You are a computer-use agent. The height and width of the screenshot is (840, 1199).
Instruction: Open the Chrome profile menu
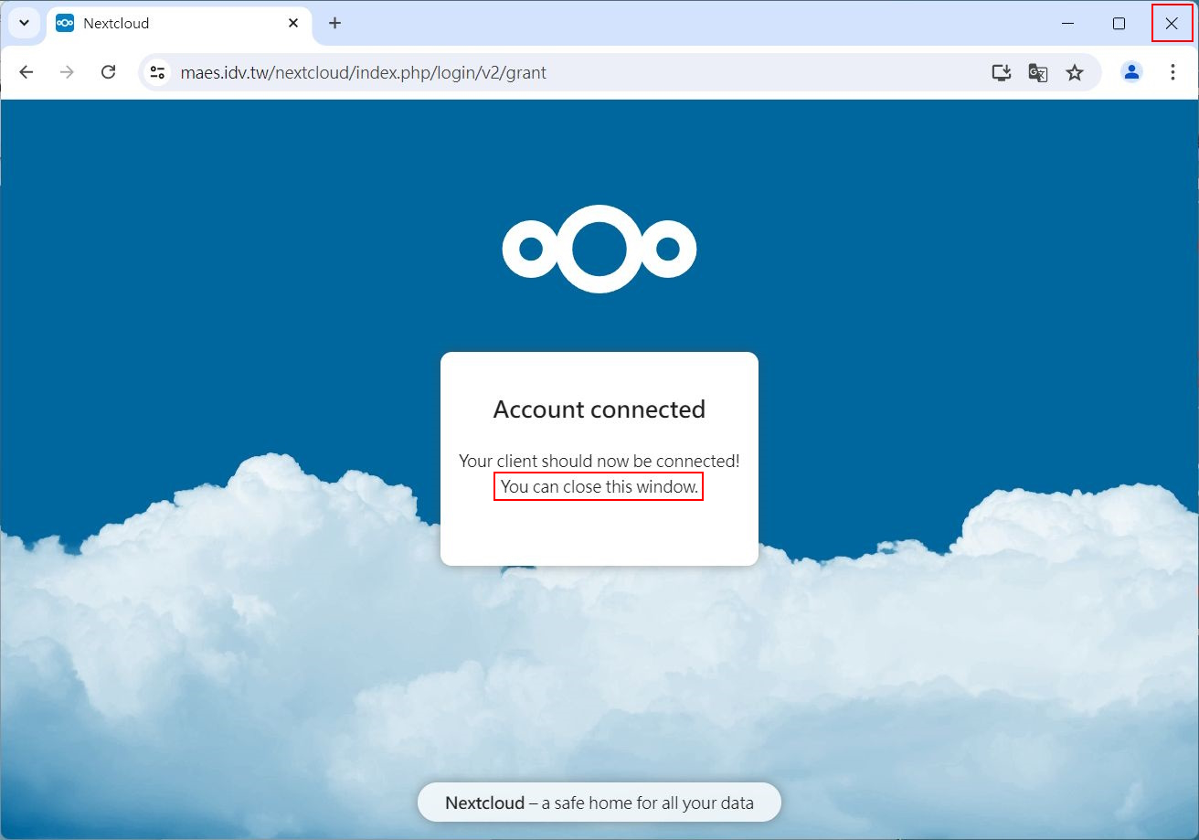coord(1131,72)
